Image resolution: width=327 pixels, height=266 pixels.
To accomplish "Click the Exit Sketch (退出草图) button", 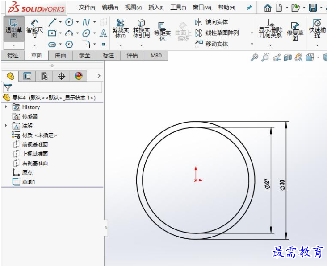I will [x=14, y=29].
